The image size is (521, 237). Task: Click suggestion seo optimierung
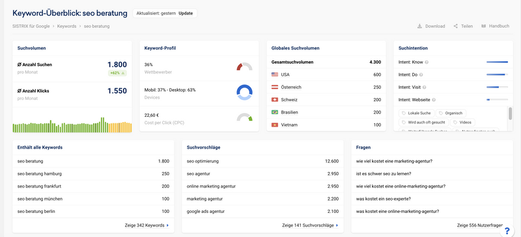tap(203, 161)
